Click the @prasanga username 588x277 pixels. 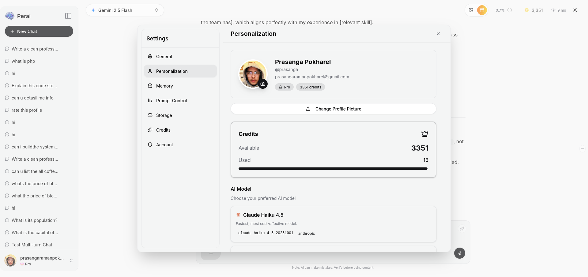click(x=286, y=69)
